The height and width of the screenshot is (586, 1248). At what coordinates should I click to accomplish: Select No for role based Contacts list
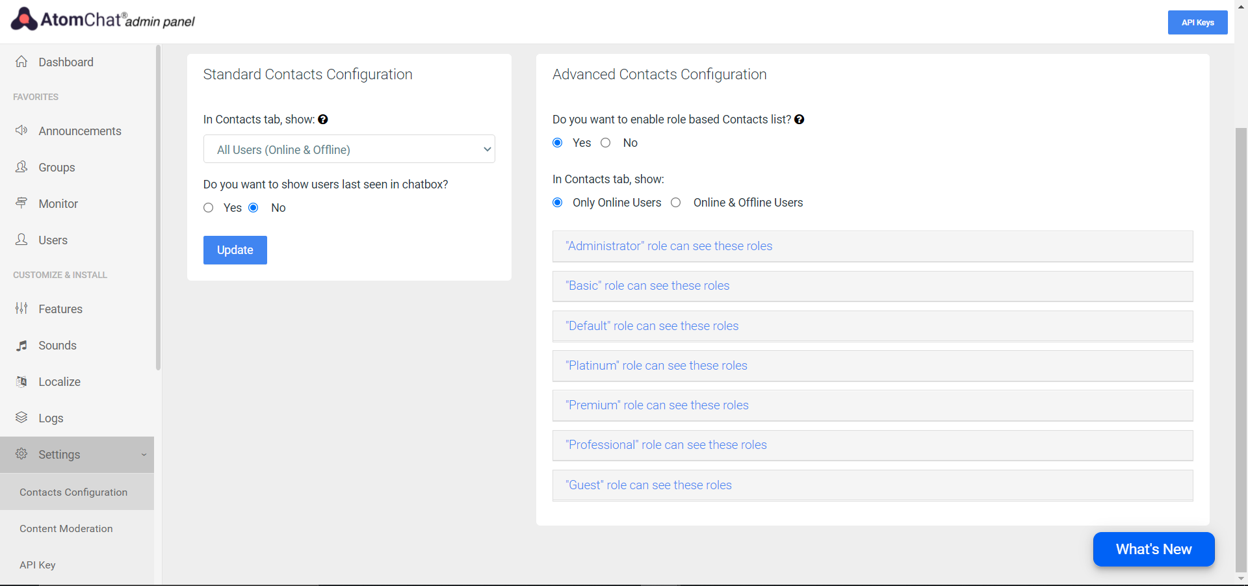[x=606, y=143]
